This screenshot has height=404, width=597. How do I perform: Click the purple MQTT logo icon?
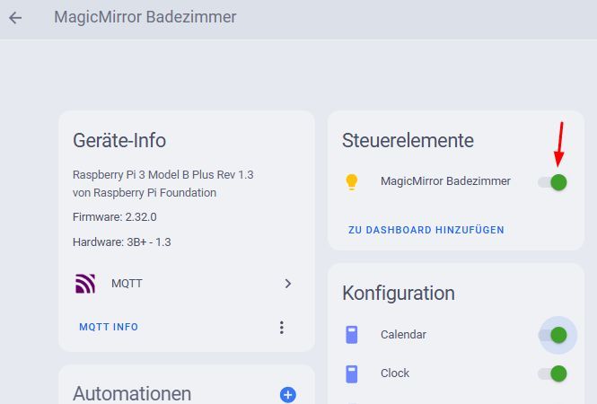[85, 284]
